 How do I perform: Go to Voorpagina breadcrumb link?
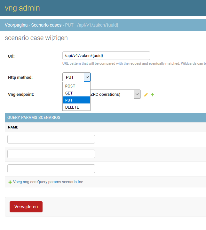tap(16, 25)
